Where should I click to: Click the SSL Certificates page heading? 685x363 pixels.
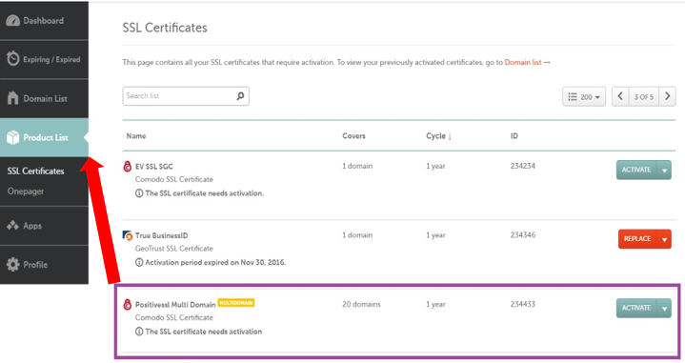[x=165, y=28]
